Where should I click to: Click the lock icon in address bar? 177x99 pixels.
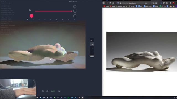(121, 3)
